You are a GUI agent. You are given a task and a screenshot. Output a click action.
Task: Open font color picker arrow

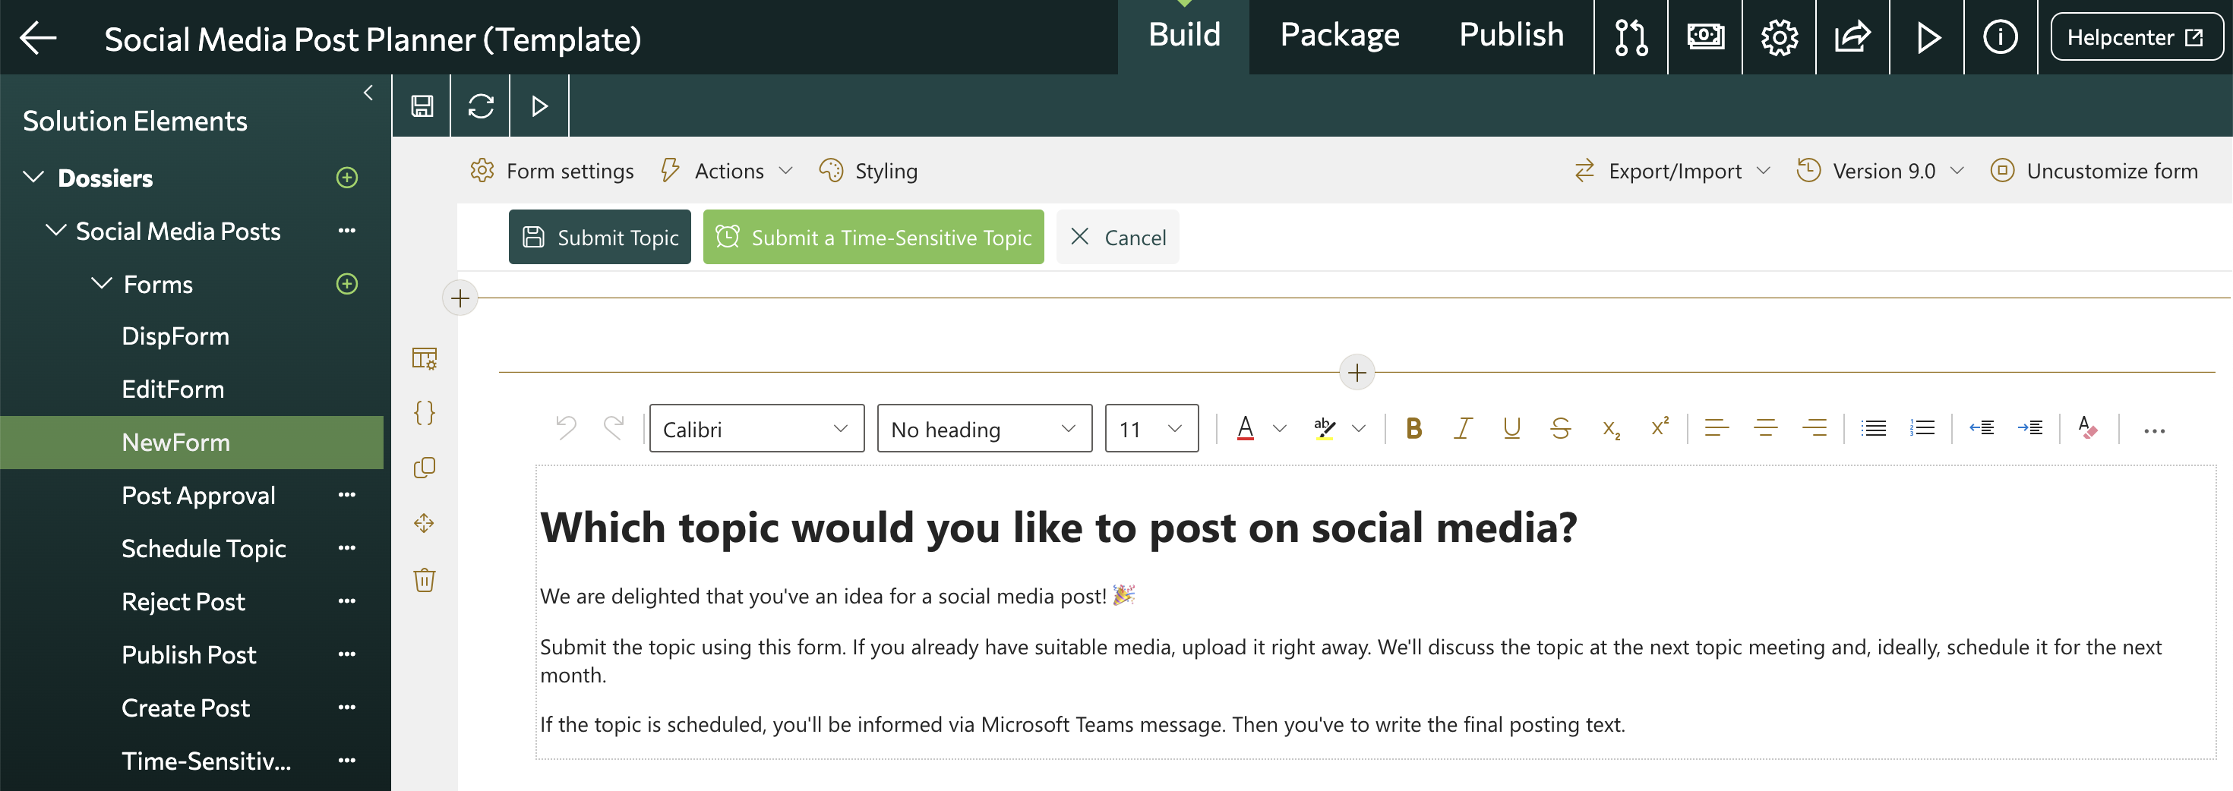click(x=1280, y=428)
